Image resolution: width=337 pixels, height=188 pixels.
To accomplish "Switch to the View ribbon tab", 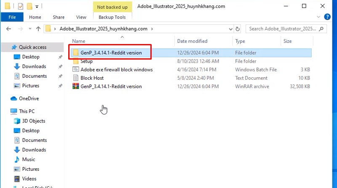I will tap(81, 17).
